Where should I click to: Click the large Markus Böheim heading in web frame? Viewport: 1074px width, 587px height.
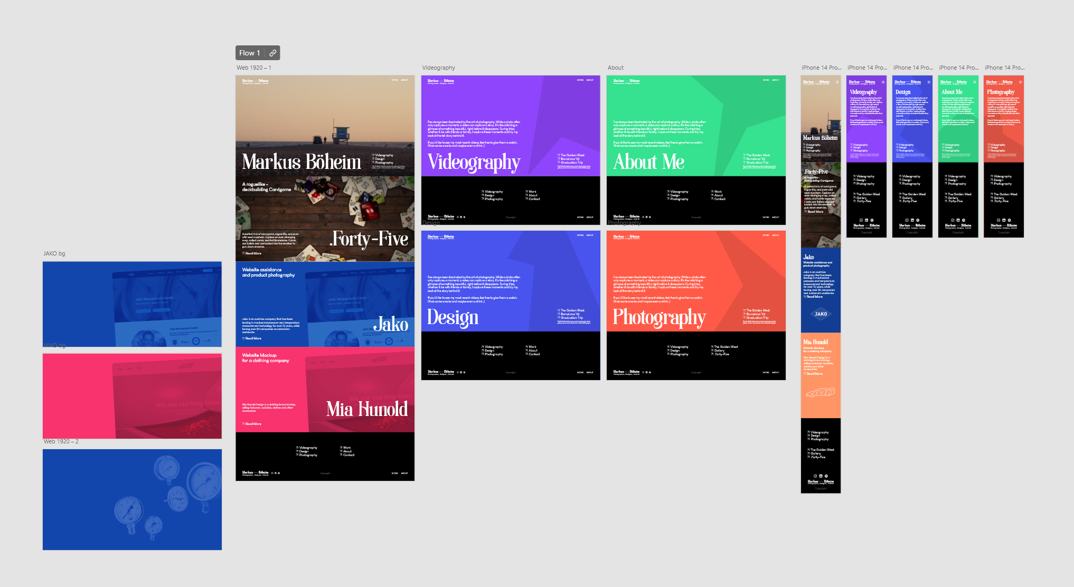coord(302,162)
